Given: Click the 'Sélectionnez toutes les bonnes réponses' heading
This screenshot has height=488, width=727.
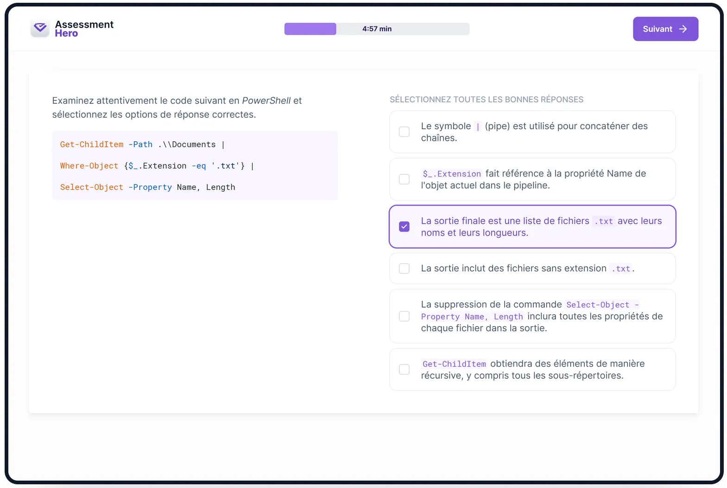Looking at the screenshot, I should coord(487,100).
